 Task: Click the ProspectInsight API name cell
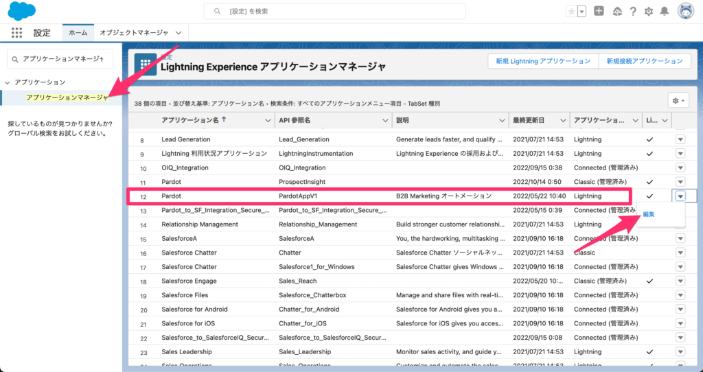[x=302, y=182]
